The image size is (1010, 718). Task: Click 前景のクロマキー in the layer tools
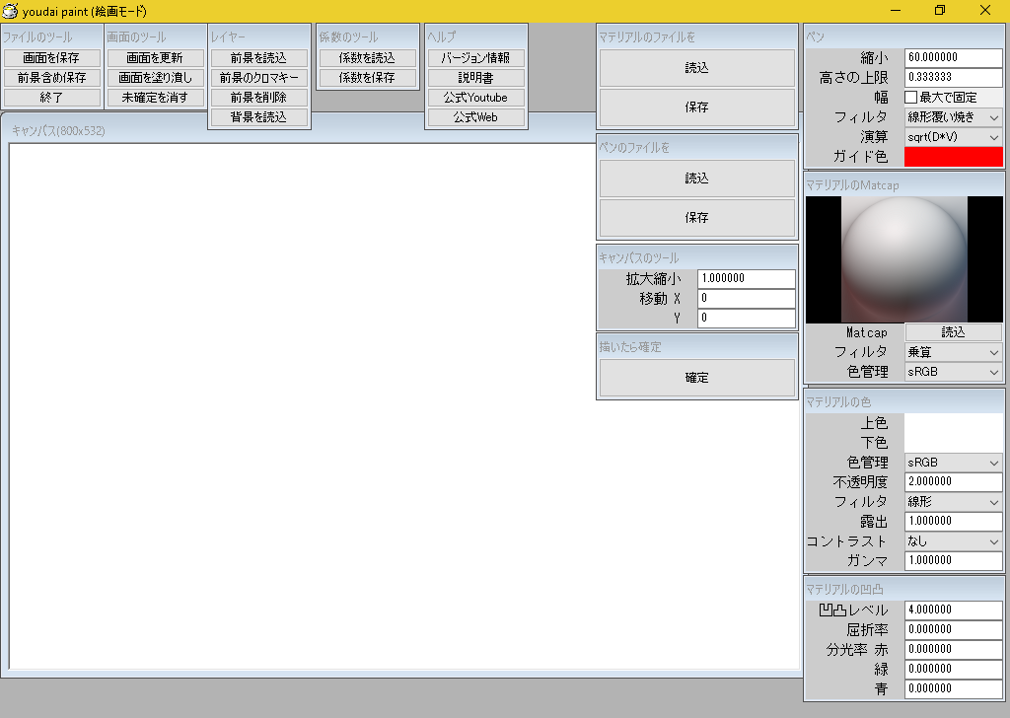click(x=259, y=78)
